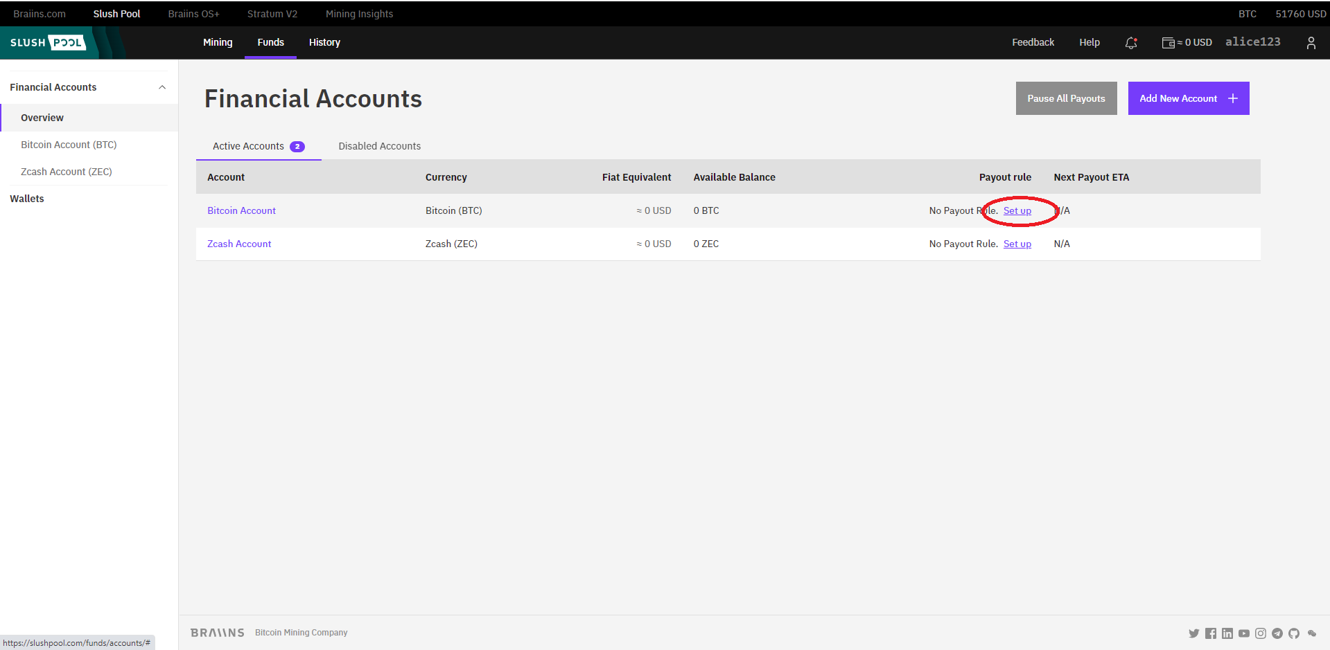Open the Twitter footer icon
This screenshot has width=1330, height=650.
pos(1193,633)
